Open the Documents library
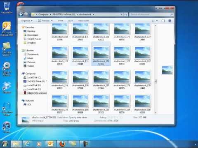 tap(33, 54)
